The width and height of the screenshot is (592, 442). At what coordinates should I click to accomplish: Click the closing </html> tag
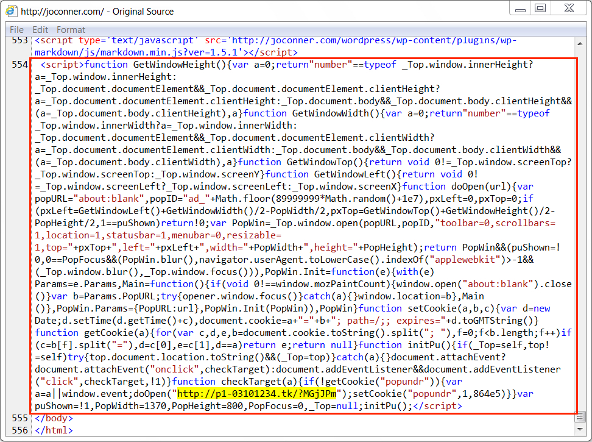click(54, 430)
